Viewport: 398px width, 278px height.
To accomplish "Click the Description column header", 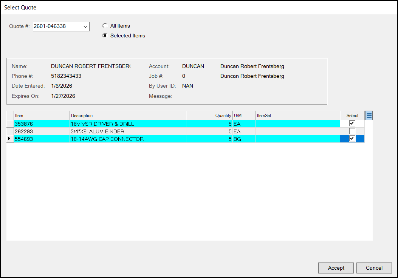I will coord(128,115).
